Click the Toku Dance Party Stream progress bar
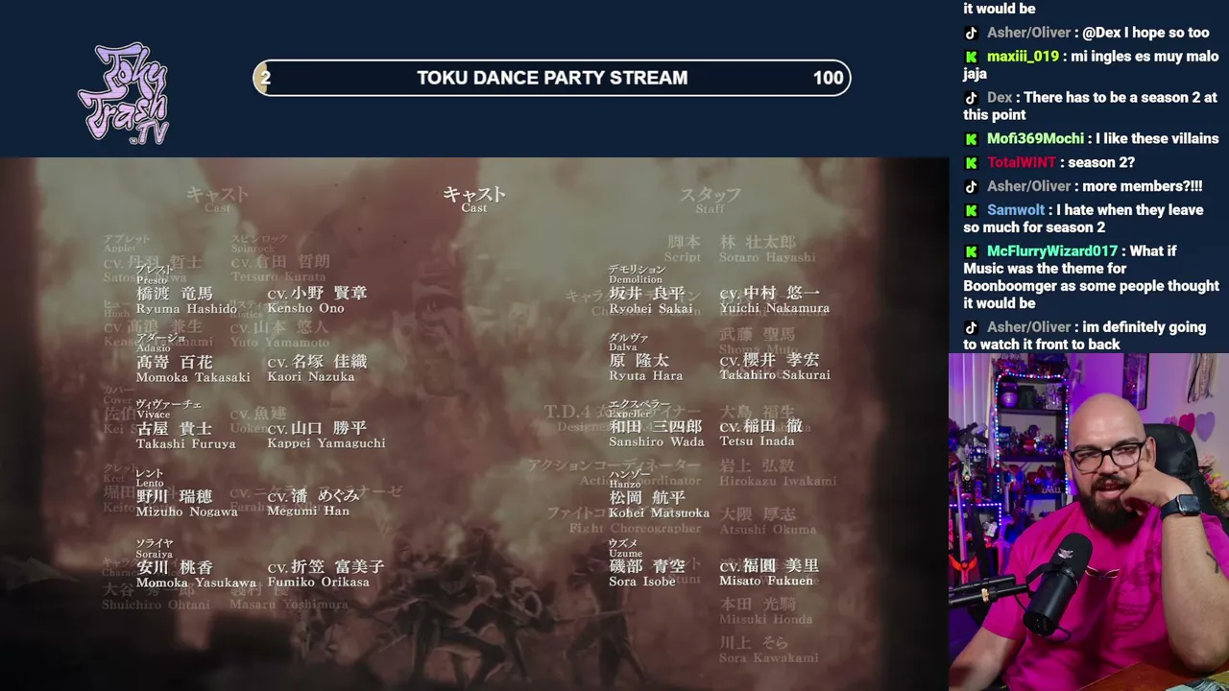The height and width of the screenshot is (691, 1229). pos(552,78)
